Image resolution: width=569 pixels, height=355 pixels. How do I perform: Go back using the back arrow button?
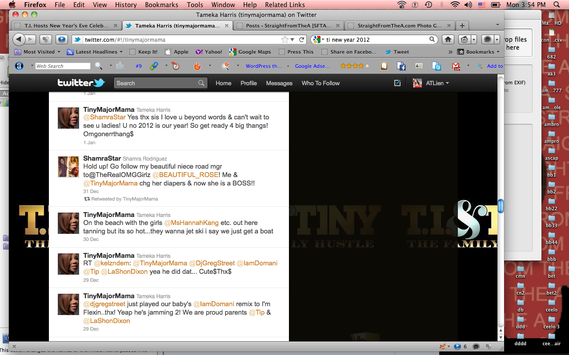[x=19, y=39]
